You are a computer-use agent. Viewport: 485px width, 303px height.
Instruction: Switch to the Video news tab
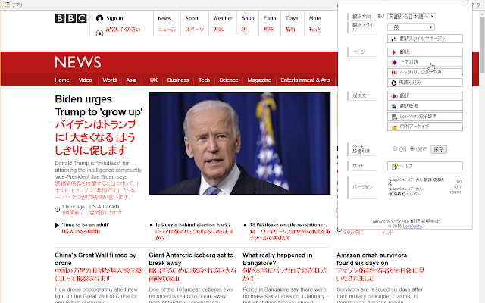(85, 80)
